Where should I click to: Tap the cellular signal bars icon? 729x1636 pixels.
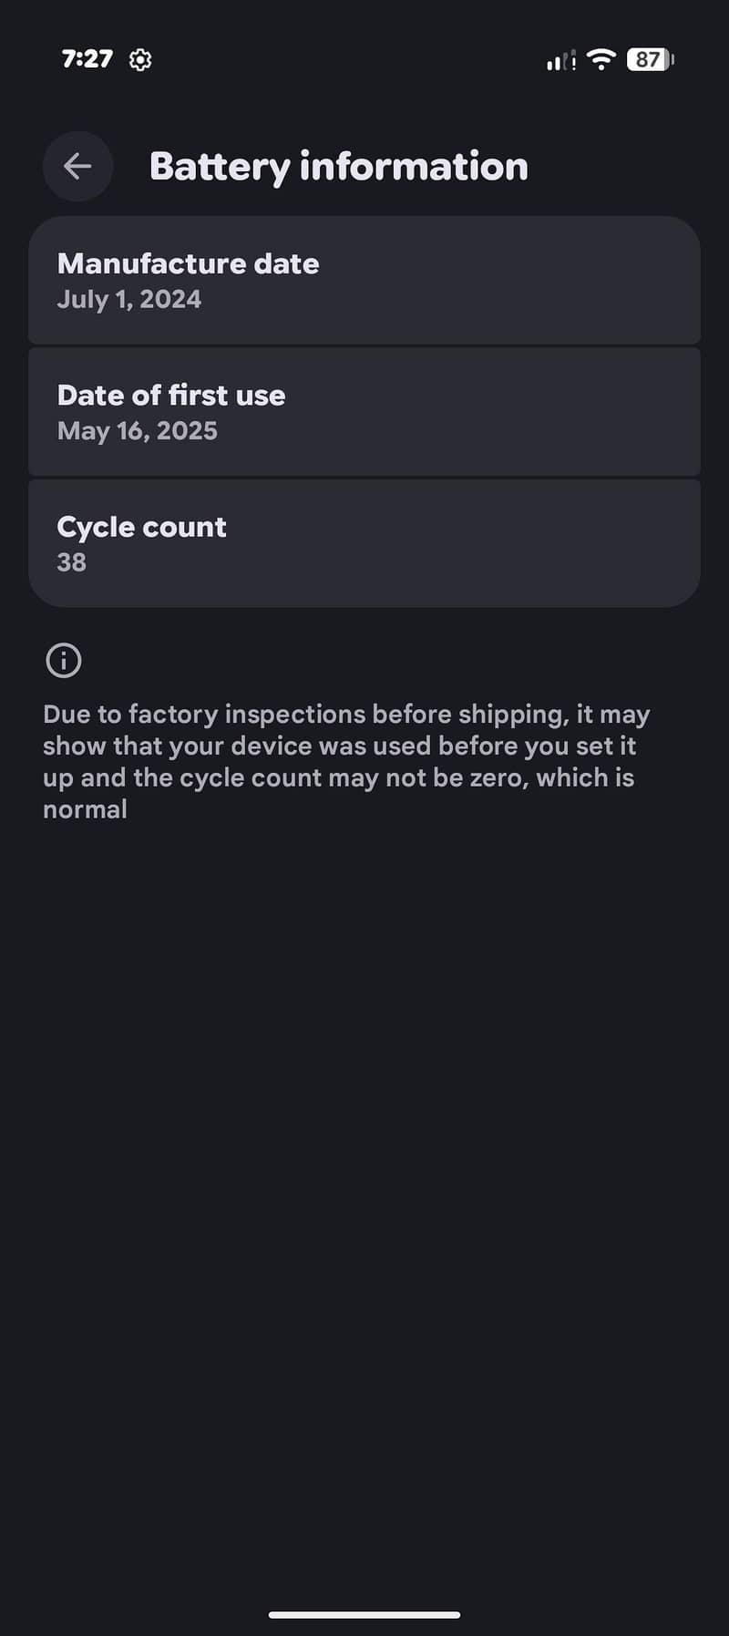tap(560, 61)
